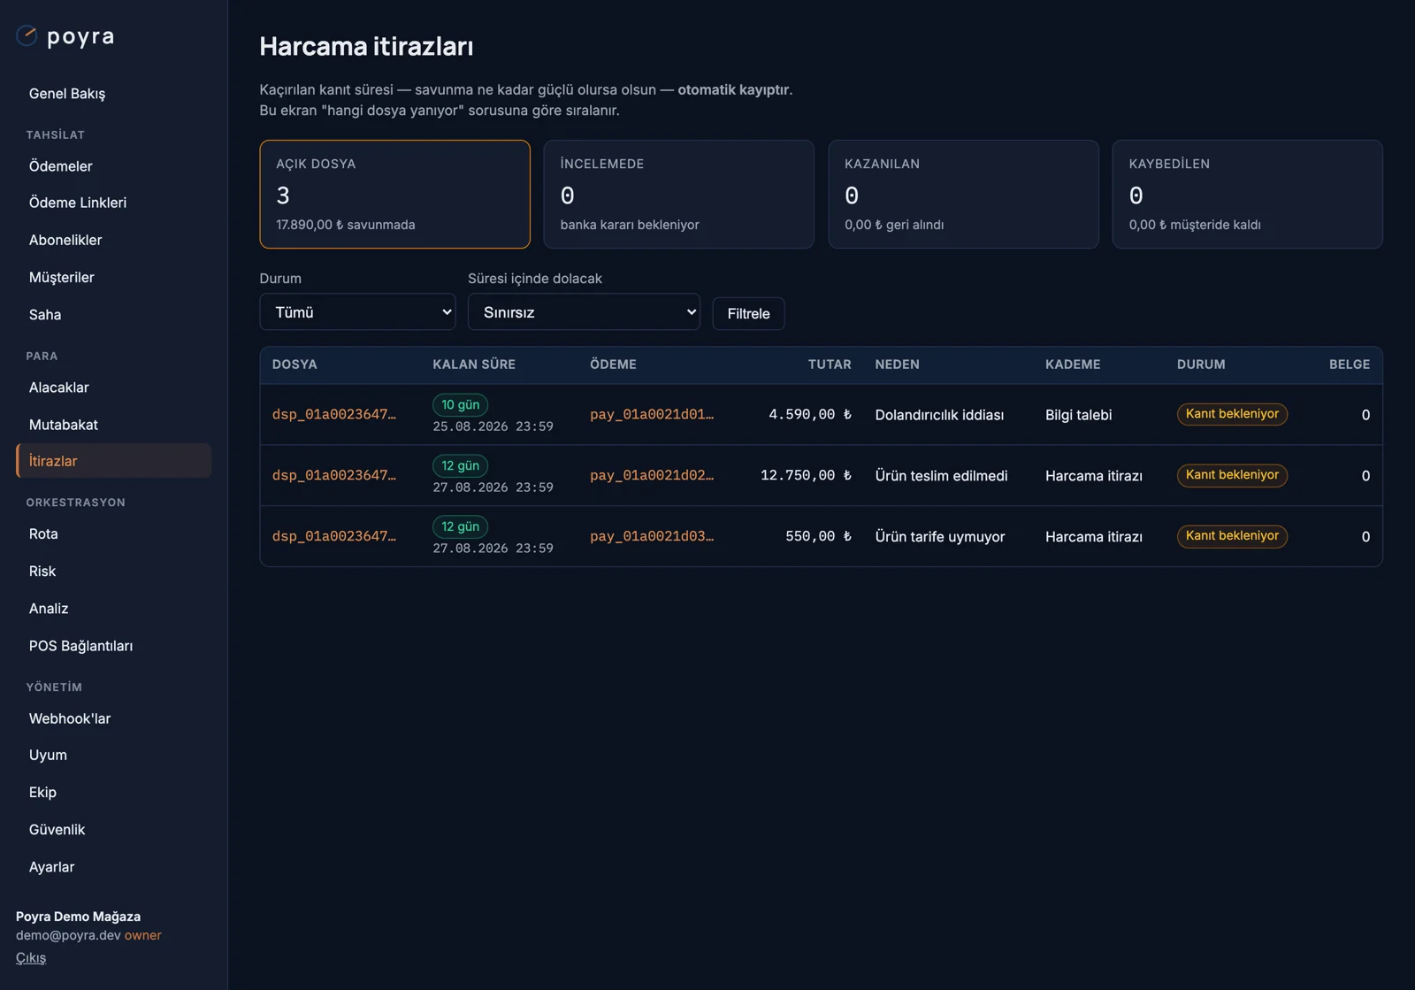Viewport: 1415px width, 990px height.
Task: Open payment link pay_01a0021d01…
Action: pos(652,414)
